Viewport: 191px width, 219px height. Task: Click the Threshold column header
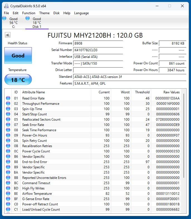(x=141, y=92)
